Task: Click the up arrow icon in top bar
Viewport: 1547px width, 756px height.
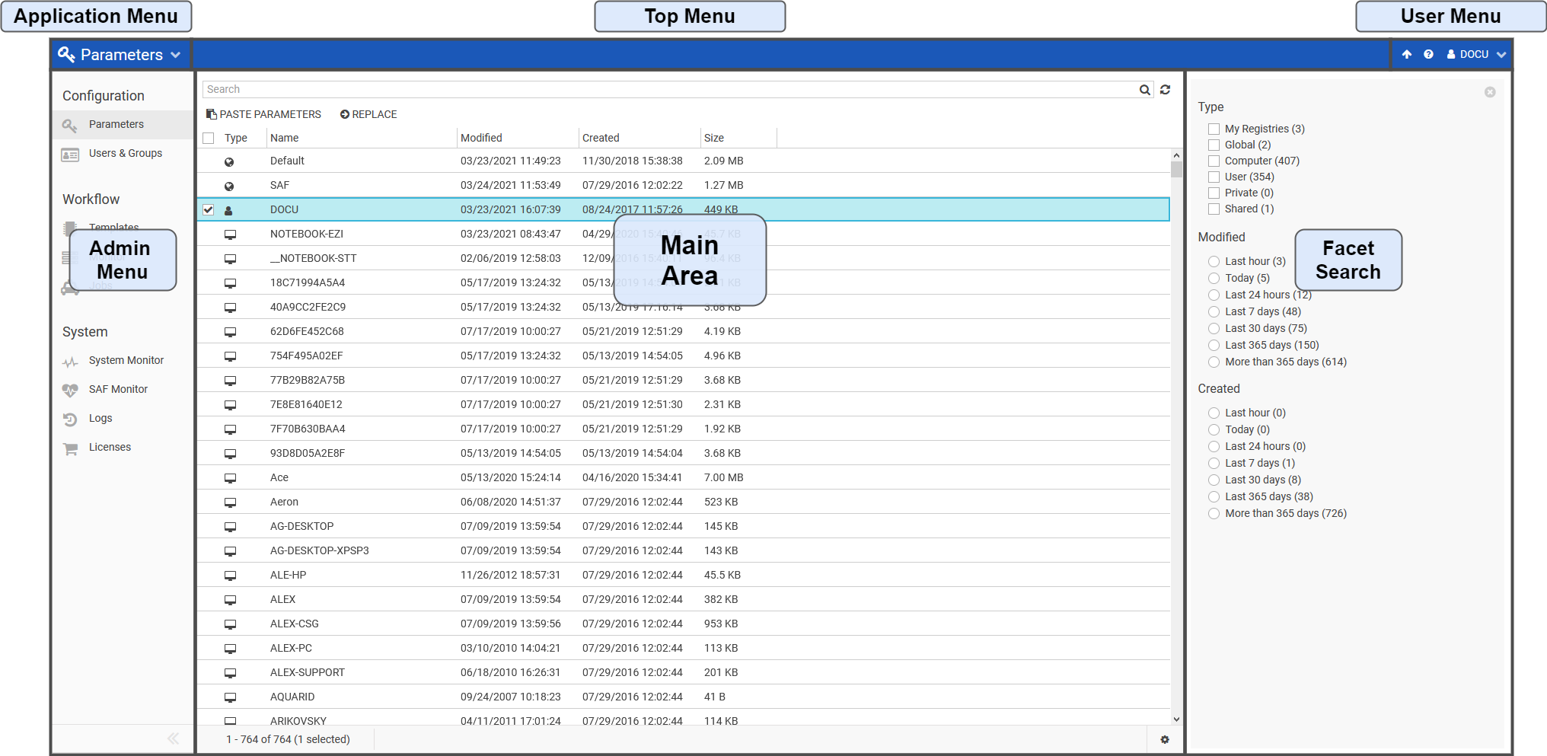Action: (1407, 54)
